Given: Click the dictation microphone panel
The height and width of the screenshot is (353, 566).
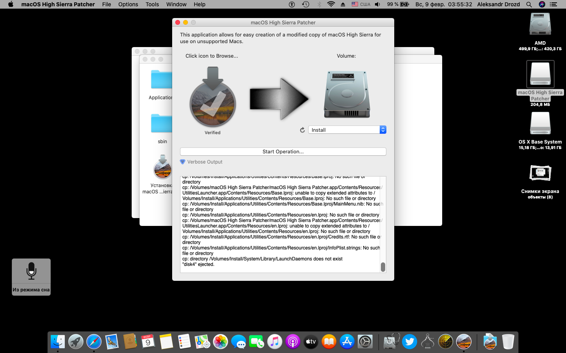Looking at the screenshot, I should [x=31, y=277].
